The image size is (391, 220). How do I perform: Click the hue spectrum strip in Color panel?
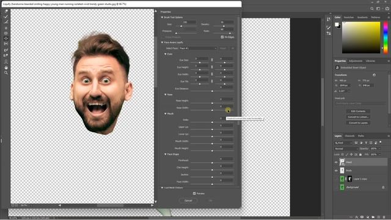(386, 37)
